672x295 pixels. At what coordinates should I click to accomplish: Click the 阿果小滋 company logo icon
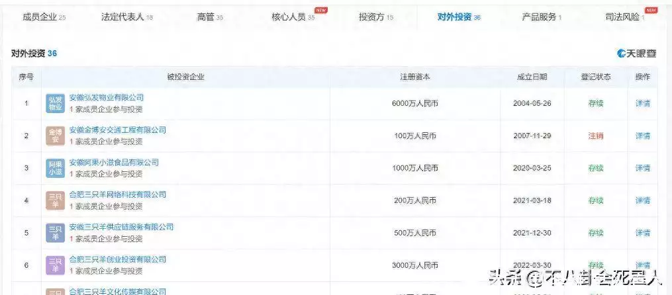pos(56,168)
